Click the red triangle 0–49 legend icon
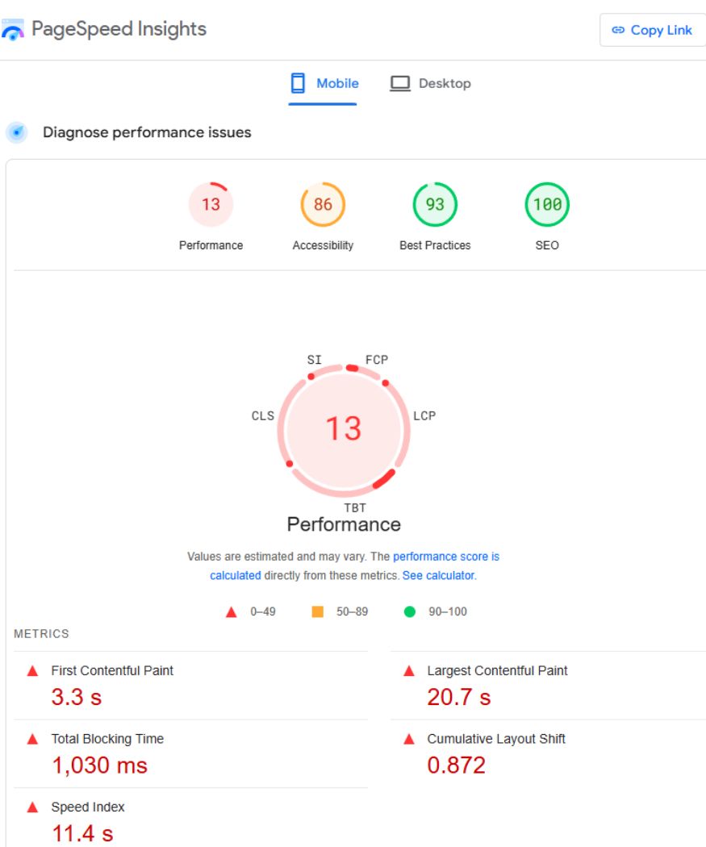This screenshot has height=847, width=706. click(x=232, y=612)
